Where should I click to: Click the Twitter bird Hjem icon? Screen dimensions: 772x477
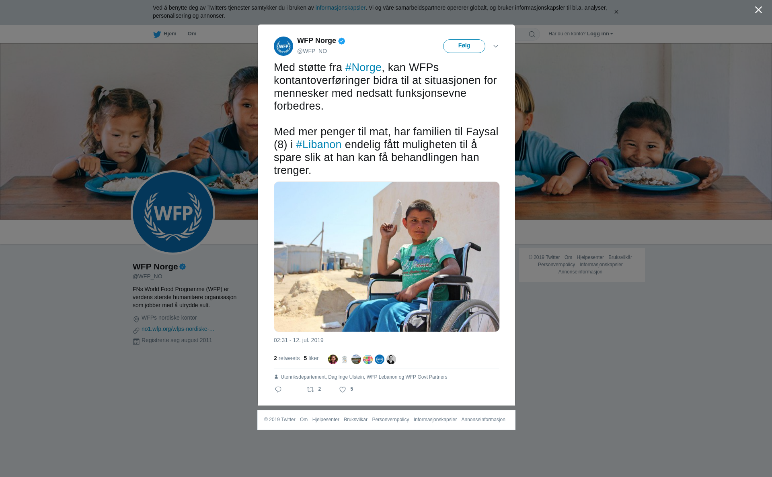(x=157, y=34)
